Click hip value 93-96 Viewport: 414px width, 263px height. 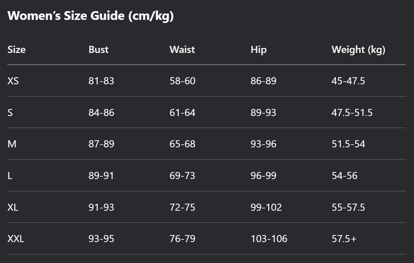click(263, 144)
